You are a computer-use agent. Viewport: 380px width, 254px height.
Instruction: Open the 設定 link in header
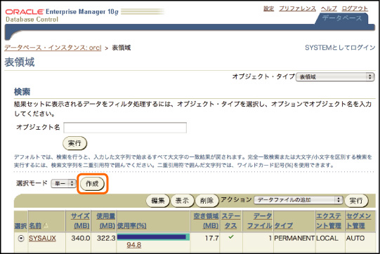[268, 8]
